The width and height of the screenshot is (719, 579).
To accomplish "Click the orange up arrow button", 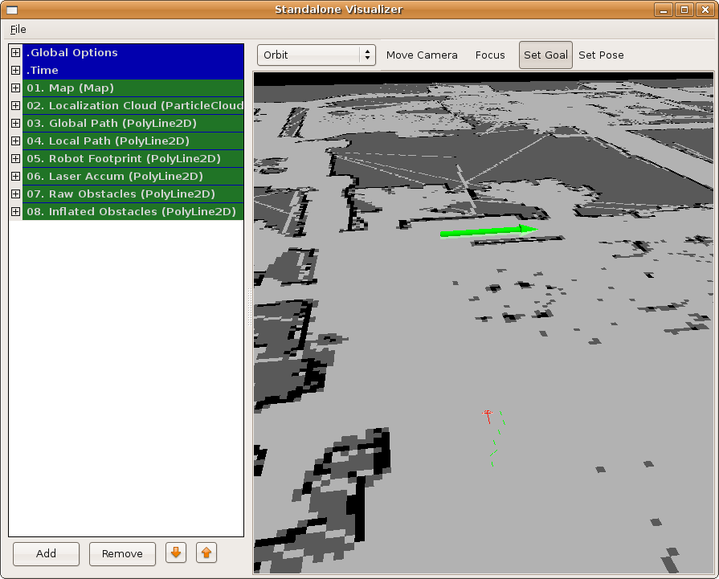I will click(x=206, y=553).
